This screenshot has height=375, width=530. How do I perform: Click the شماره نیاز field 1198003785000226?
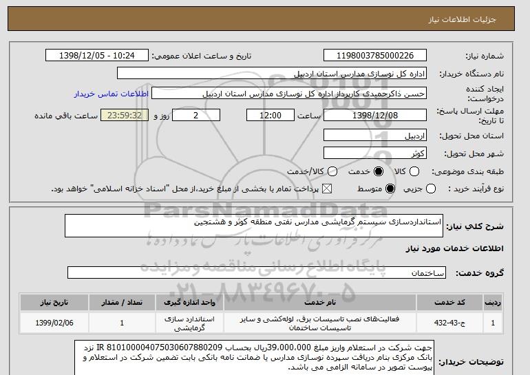click(x=375, y=56)
